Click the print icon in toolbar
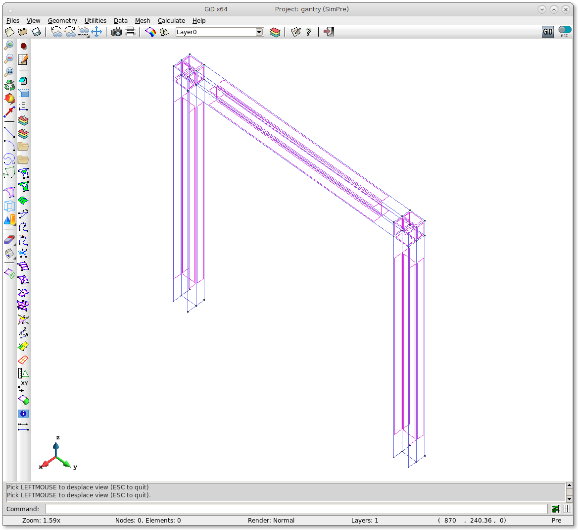 click(x=130, y=32)
